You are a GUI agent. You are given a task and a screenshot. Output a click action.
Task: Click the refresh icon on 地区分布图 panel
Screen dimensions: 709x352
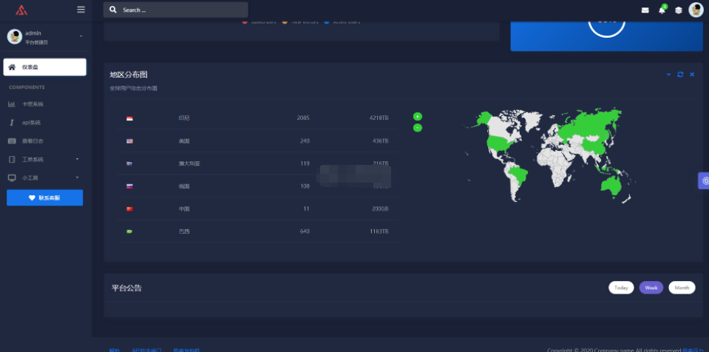(x=680, y=75)
